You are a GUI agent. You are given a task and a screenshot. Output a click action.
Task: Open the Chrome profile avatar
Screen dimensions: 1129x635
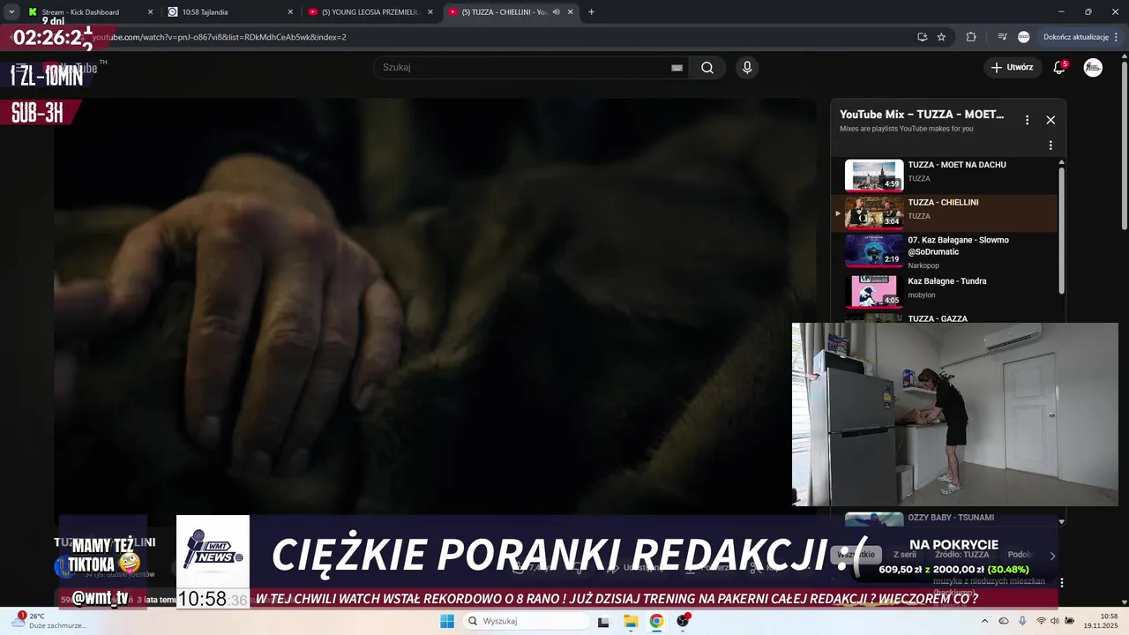click(x=1023, y=37)
